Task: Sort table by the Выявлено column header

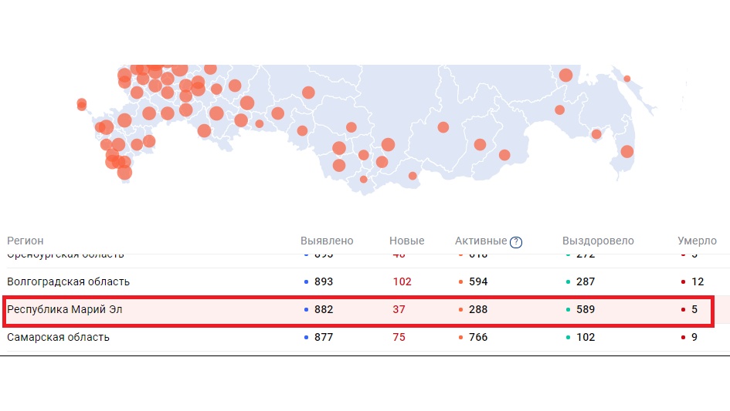Action: click(327, 241)
